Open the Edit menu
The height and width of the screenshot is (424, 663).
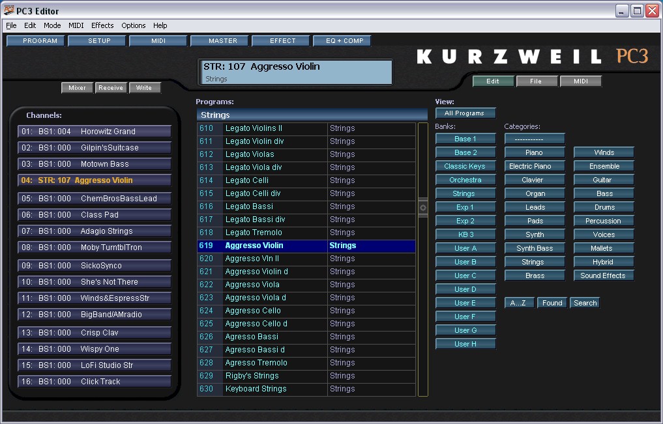30,25
